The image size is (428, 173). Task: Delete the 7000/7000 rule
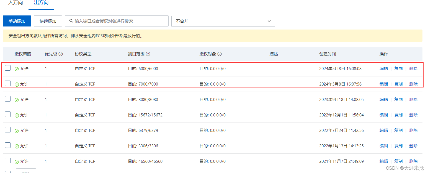413,84
